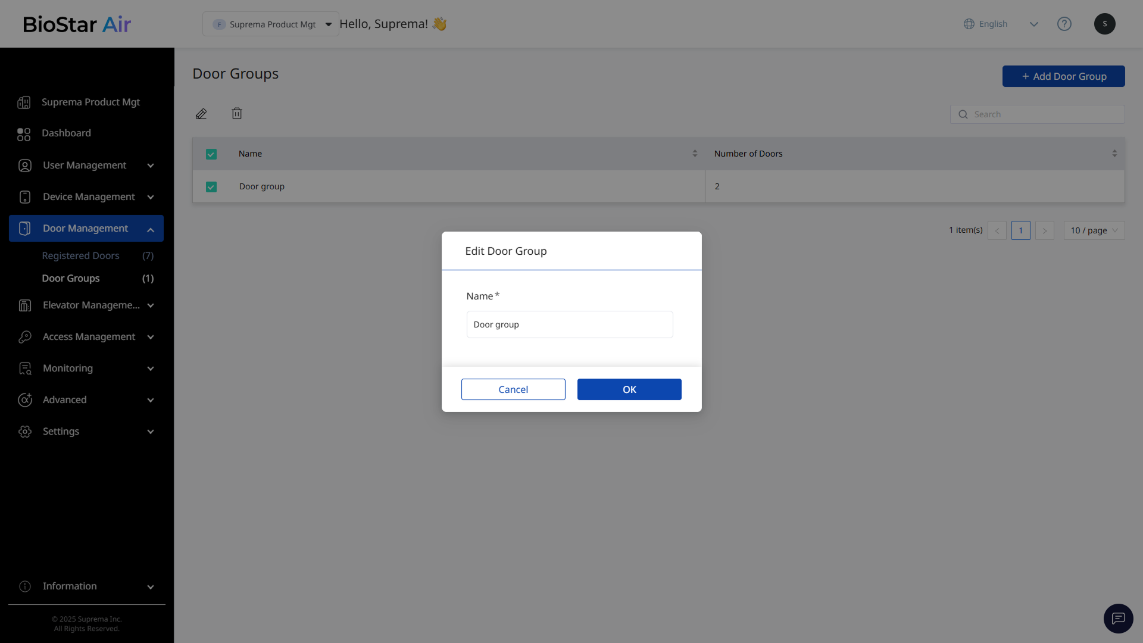Sort by the Name column arrows
Viewport: 1143px width, 643px height.
click(695, 154)
